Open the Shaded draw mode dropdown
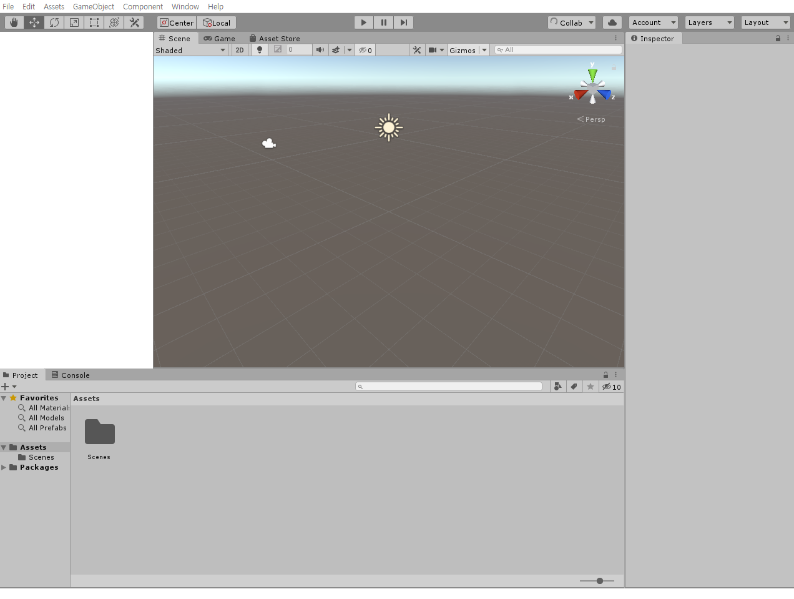794x599 pixels. (x=190, y=50)
